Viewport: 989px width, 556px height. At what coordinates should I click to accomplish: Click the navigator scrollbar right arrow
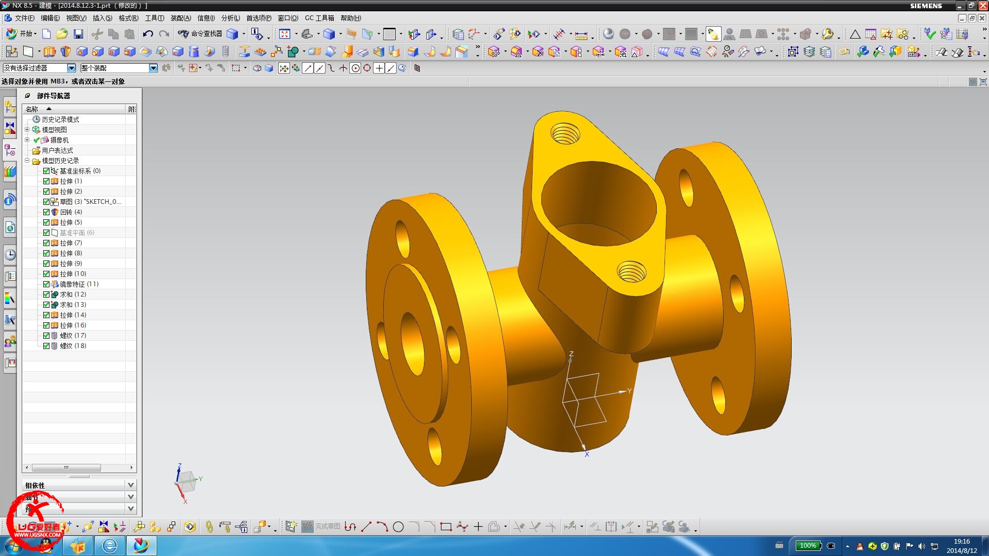pyautogui.click(x=132, y=467)
